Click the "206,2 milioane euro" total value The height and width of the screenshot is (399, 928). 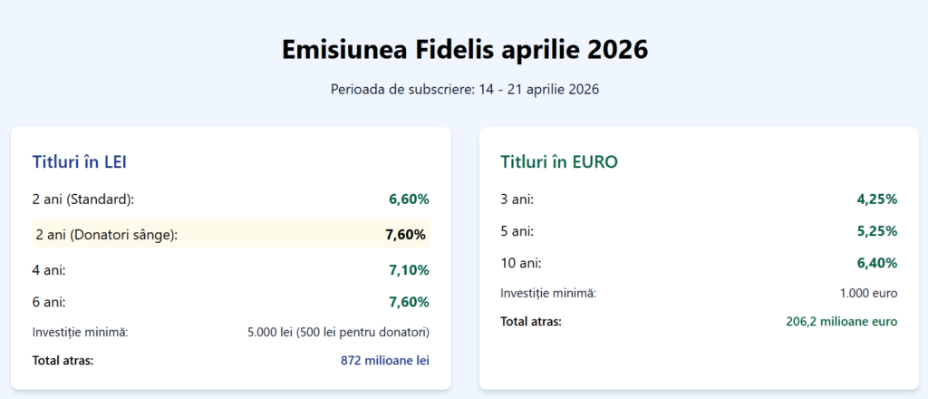click(841, 321)
